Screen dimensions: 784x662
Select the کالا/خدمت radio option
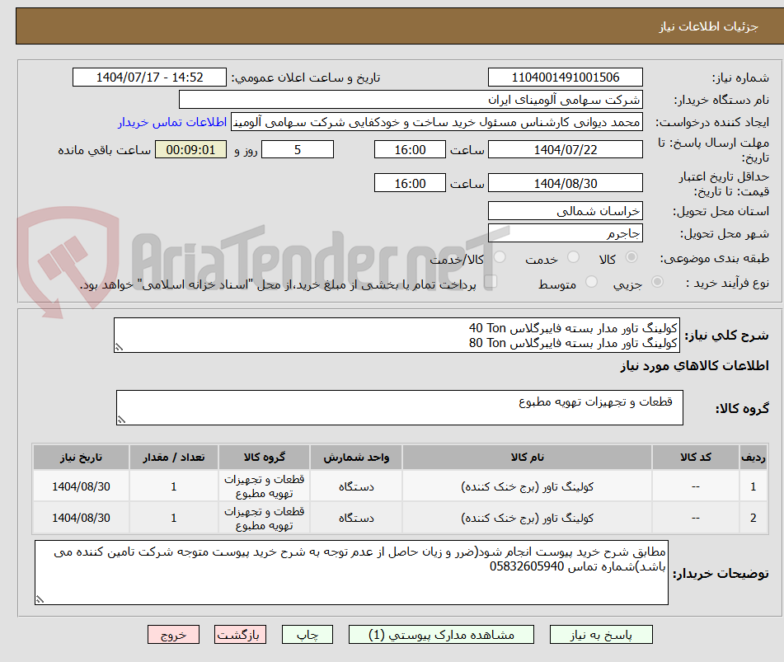tap(500, 256)
